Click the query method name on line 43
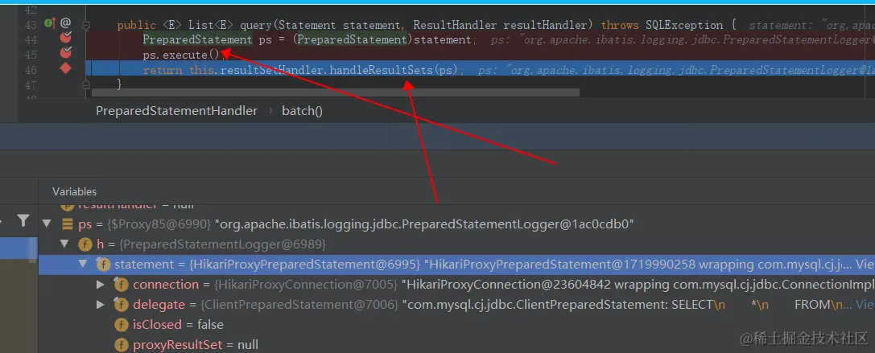Screen dimensions: 875x353 256,25
